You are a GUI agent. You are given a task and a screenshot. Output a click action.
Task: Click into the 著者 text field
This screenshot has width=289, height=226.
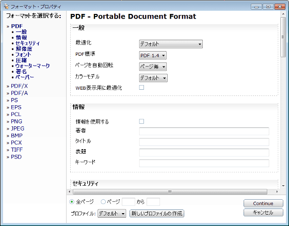click(204, 131)
